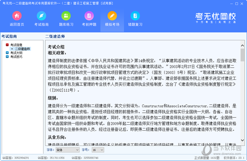This screenshot has height=161, width=247.
Task: Click the 返回首页 label text
Action: 17,24
